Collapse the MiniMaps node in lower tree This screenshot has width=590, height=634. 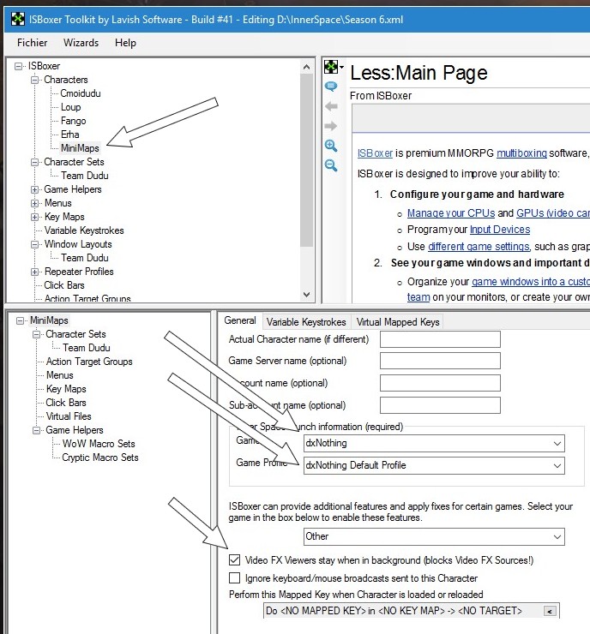coord(21,320)
